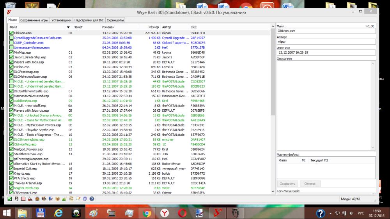Image resolution: width=390 pixels, height=219 pixels.
Task: Click the volume speaker tray icon
Action: click(x=351, y=213)
